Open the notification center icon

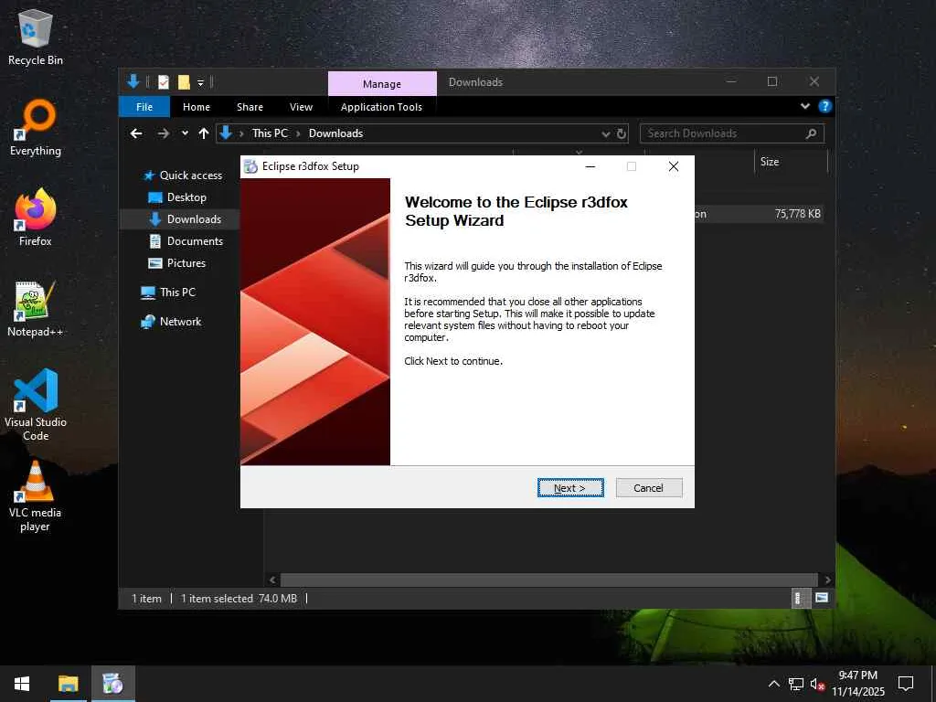tap(906, 684)
